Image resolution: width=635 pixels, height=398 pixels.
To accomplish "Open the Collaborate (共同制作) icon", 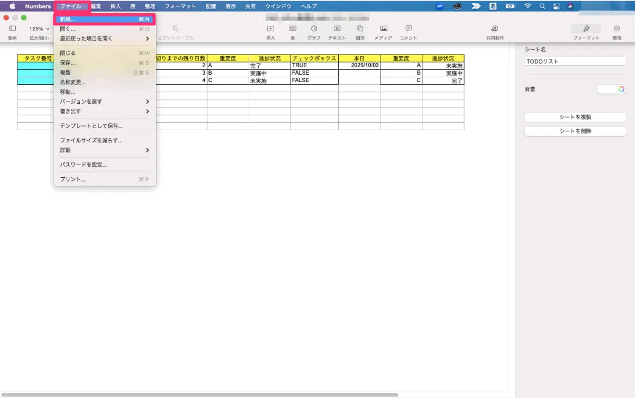I will coord(495,29).
